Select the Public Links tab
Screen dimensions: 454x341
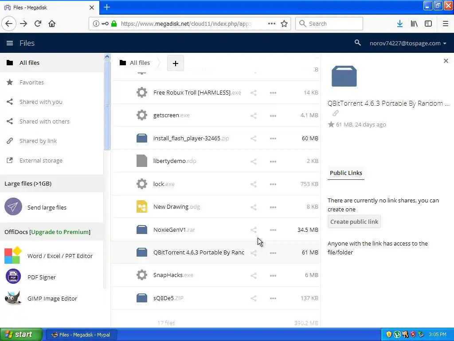point(346,173)
